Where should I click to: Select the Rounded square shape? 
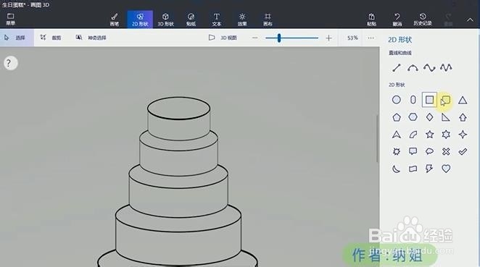[446, 100]
